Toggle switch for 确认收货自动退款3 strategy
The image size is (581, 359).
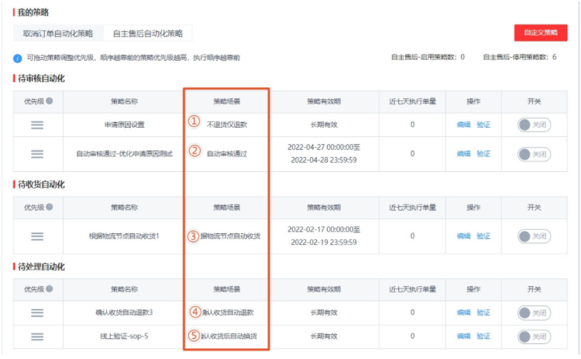coord(534,313)
